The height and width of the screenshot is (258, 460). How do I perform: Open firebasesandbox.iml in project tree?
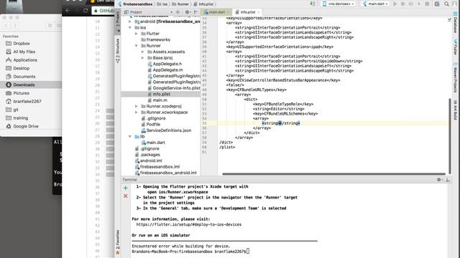click(x=160, y=167)
